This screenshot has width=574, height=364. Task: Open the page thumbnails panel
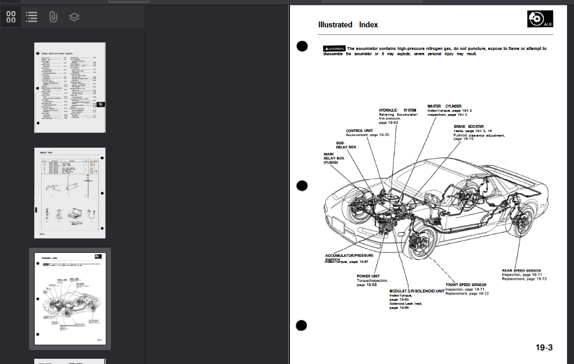tap(11, 17)
